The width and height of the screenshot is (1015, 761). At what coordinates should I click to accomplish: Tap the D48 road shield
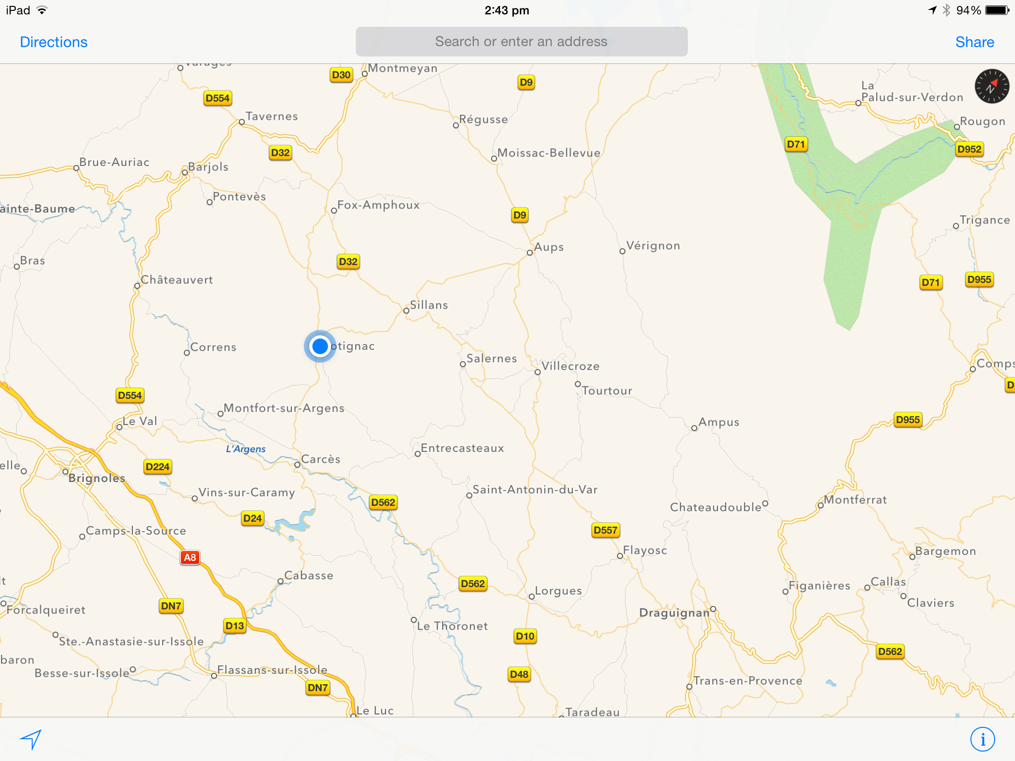pyautogui.click(x=519, y=674)
